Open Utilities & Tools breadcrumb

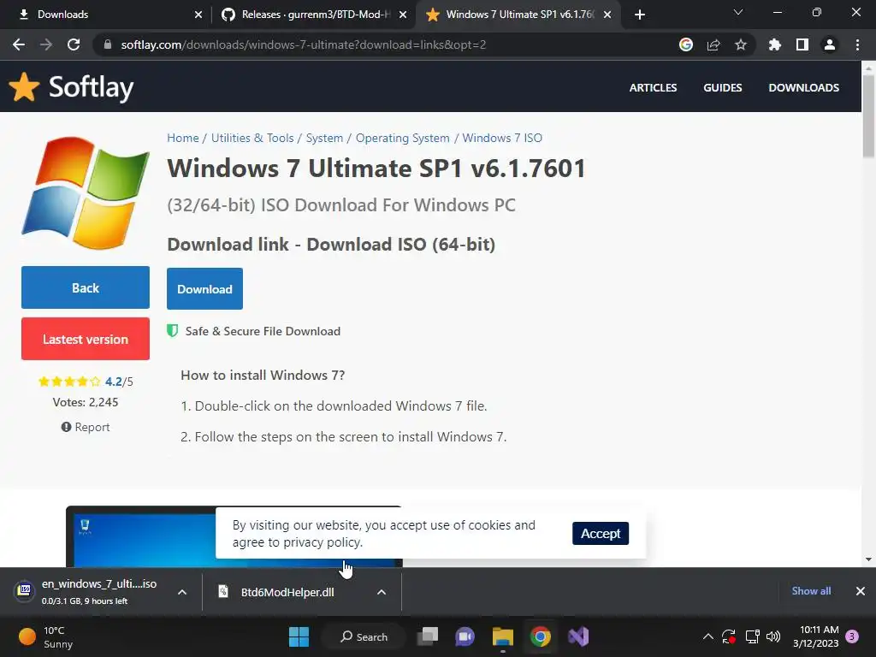coord(252,138)
